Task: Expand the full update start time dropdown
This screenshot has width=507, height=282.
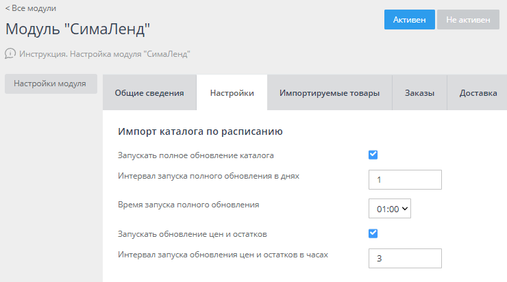Action: tap(389, 209)
